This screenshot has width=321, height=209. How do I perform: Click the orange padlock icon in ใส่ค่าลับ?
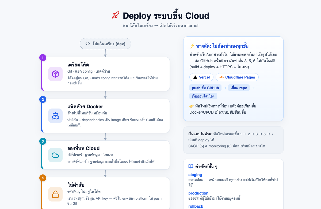[55, 194]
